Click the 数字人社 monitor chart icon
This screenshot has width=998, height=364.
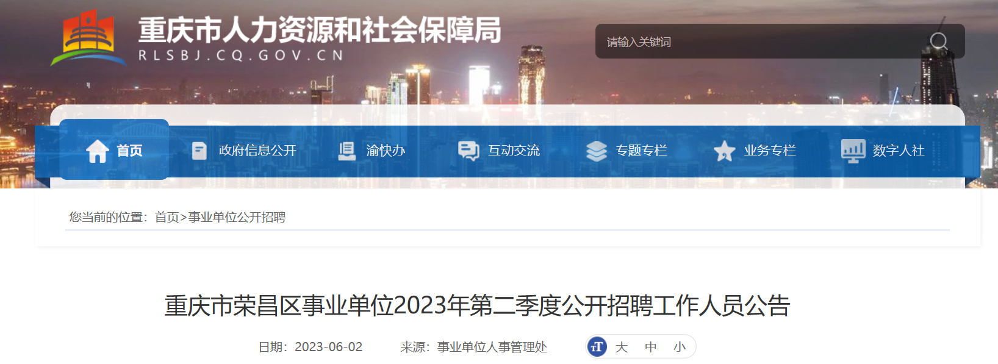pos(853,151)
